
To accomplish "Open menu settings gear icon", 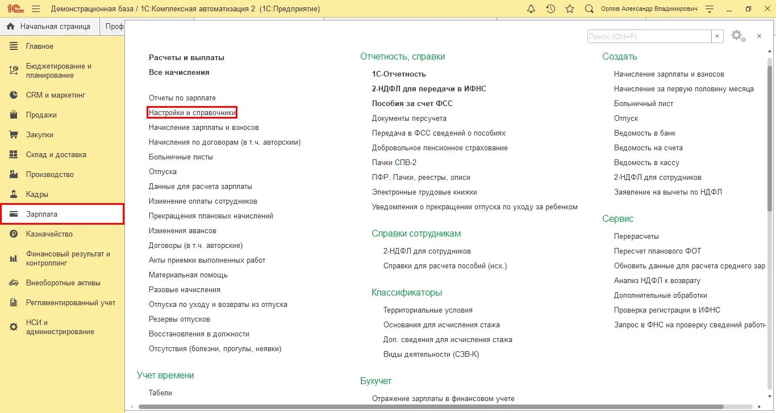I will point(738,36).
